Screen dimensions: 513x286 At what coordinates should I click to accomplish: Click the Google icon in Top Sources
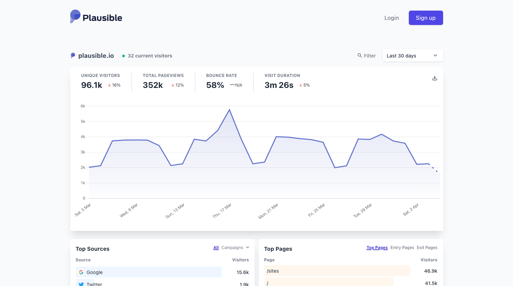[81, 272]
